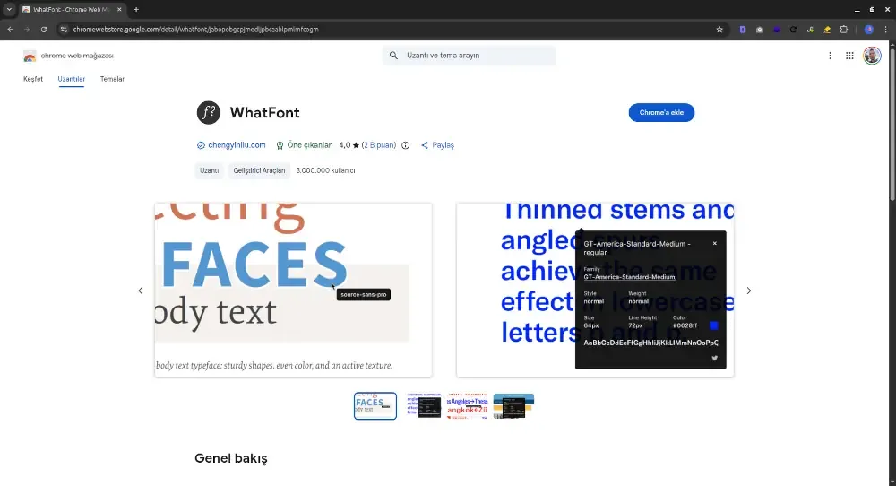Click the vertical page scrollbar
The width and height of the screenshot is (896, 486).
pyautogui.click(x=892, y=123)
